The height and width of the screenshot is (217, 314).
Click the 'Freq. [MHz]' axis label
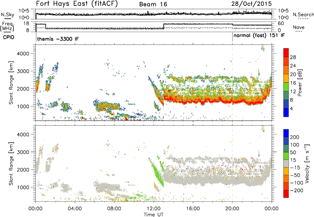point(7,26)
